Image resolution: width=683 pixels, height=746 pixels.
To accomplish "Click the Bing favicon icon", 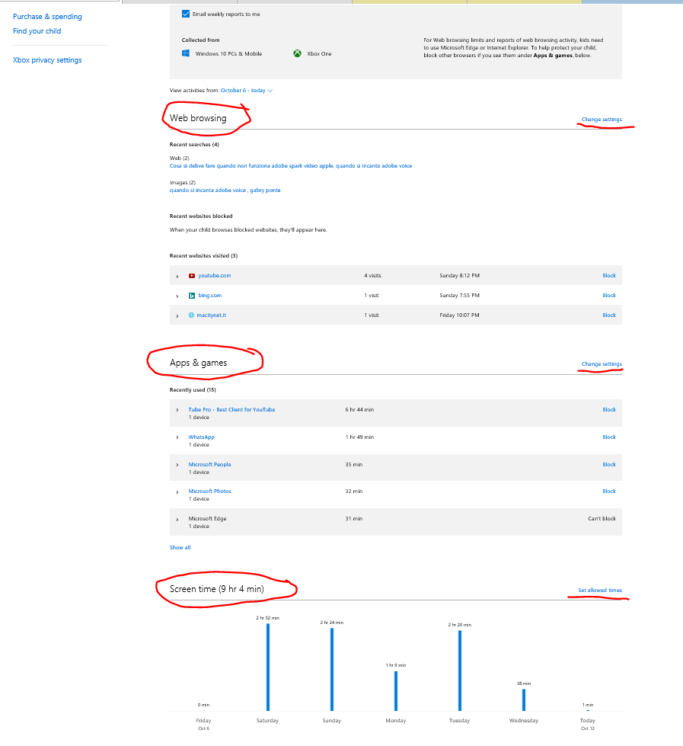I will coord(192,296).
